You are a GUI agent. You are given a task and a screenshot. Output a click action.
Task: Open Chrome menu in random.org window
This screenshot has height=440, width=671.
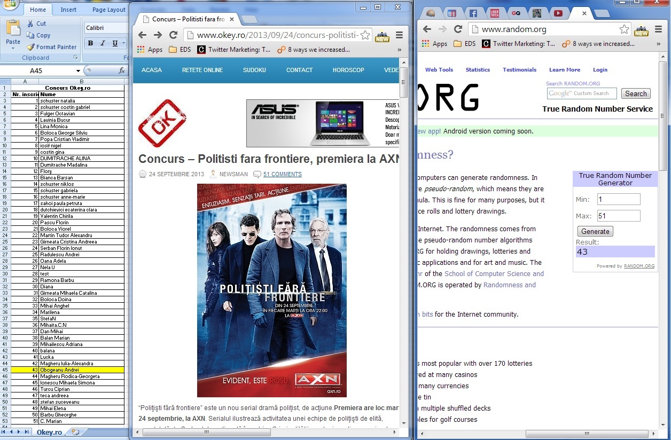click(658, 29)
